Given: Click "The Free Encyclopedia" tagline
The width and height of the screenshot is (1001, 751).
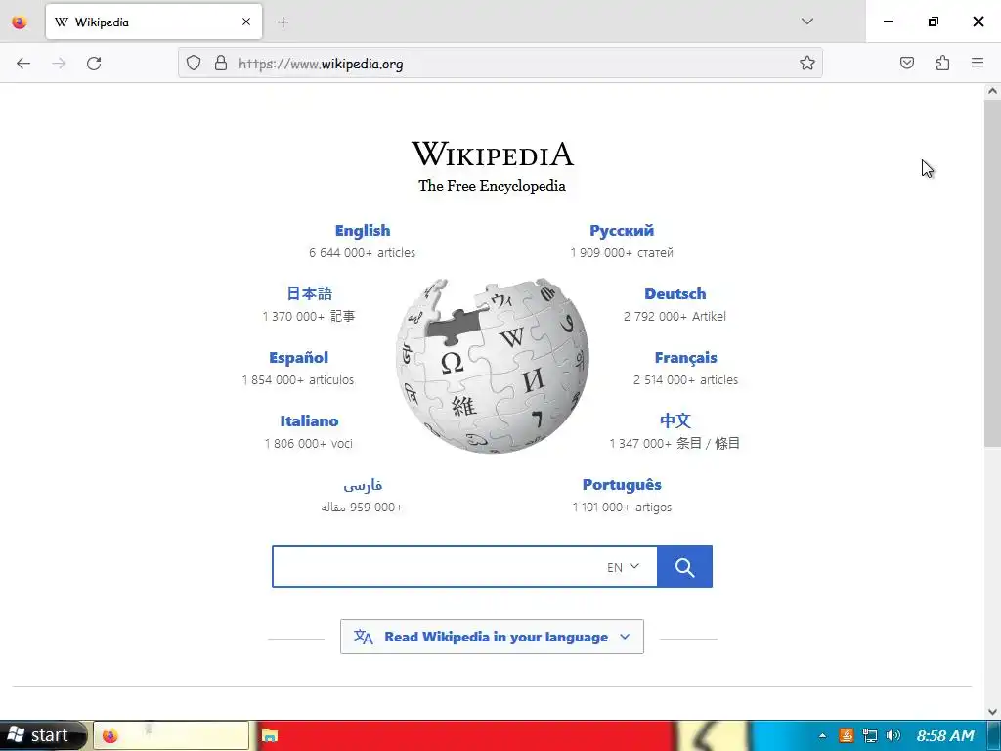Looking at the screenshot, I should click(493, 186).
